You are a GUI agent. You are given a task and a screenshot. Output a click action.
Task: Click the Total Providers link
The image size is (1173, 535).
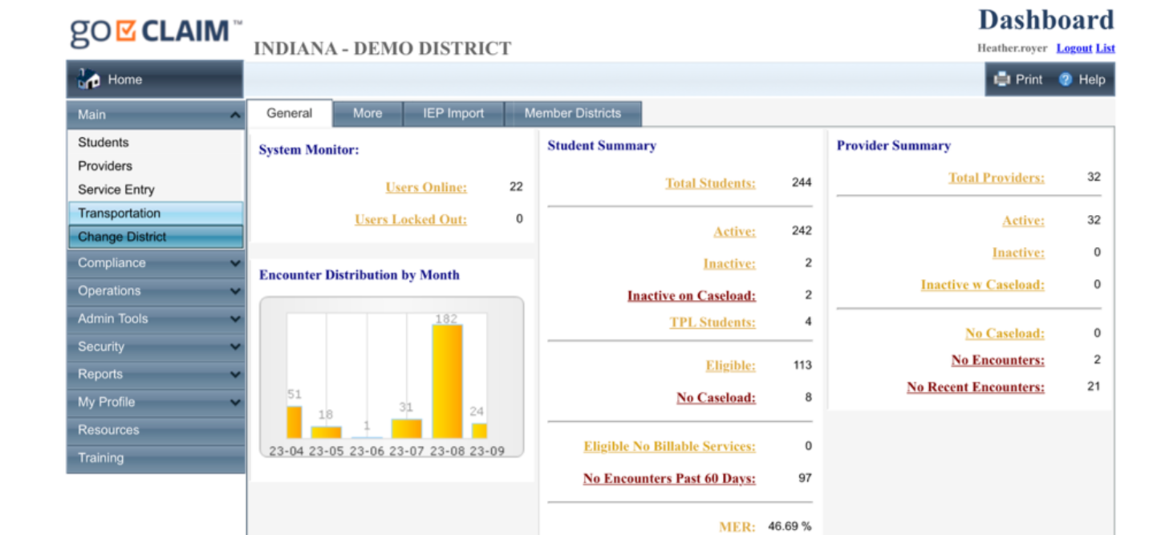tap(998, 177)
